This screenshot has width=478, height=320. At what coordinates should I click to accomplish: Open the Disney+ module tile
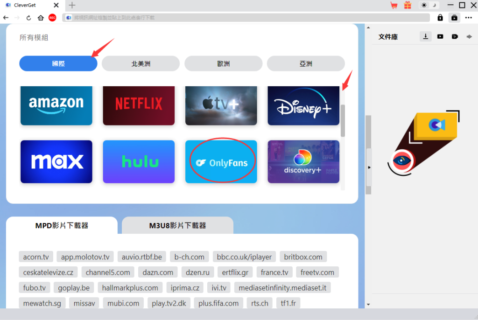tap(303, 105)
